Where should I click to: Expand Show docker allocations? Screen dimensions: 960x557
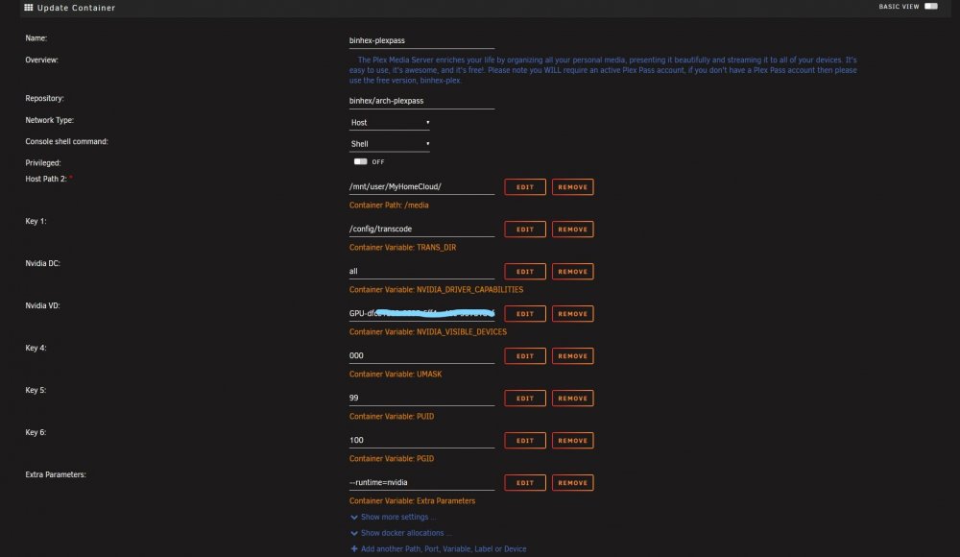[400, 533]
